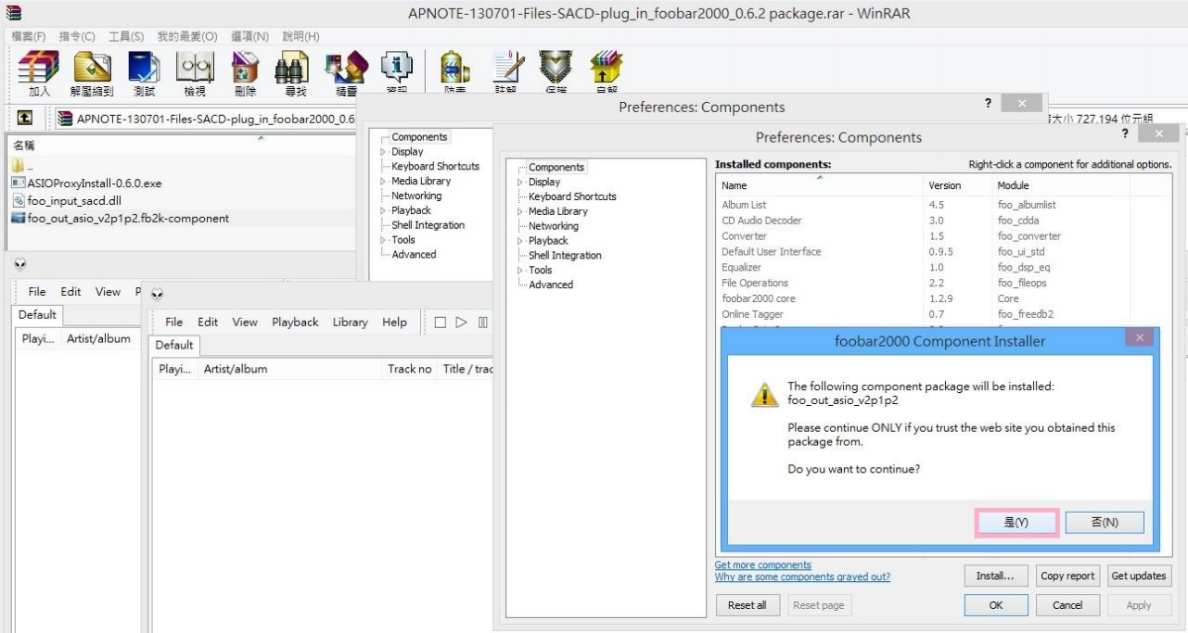Decline installation with 否(N) button
Viewport: 1188px width, 633px height.
[1105, 523]
